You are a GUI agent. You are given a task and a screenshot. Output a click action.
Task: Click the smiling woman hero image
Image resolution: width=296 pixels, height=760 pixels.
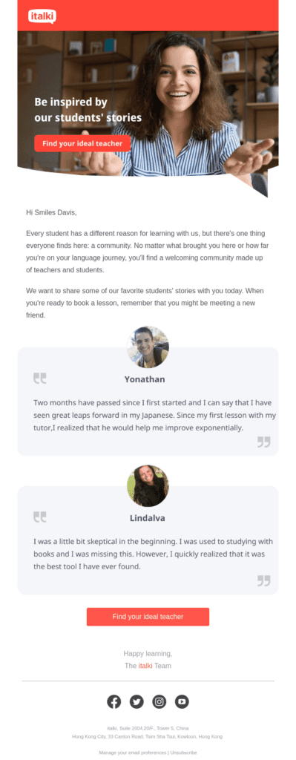click(x=148, y=104)
